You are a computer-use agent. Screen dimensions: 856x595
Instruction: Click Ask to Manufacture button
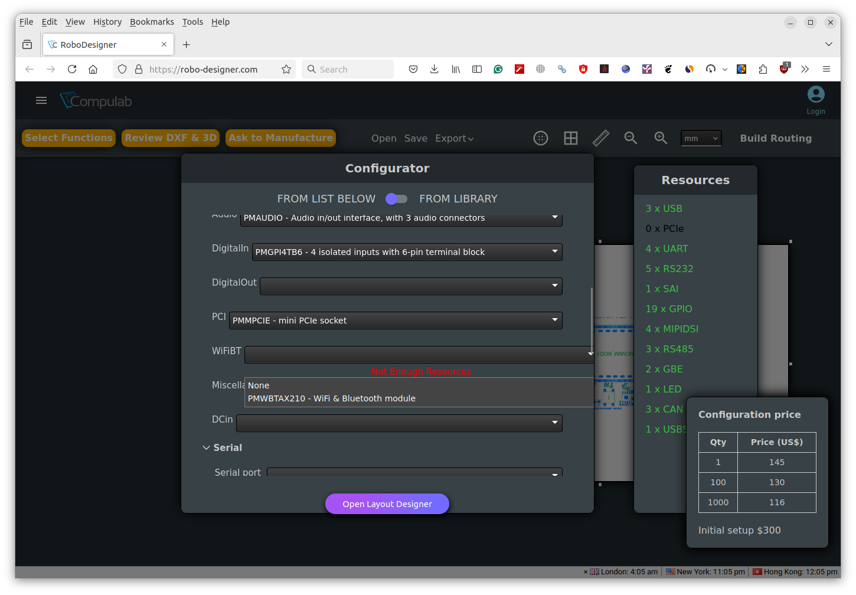click(x=281, y=138)
